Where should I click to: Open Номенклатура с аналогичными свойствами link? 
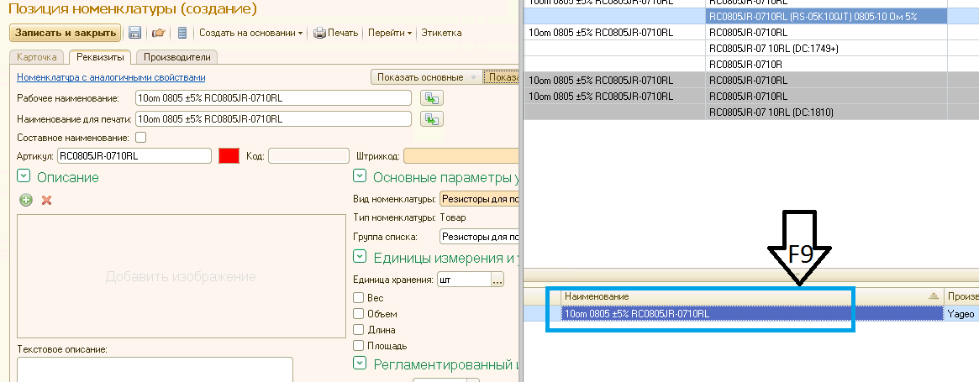111,77
